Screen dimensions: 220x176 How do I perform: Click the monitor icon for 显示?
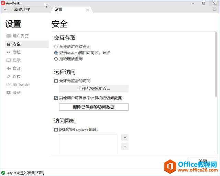pos(9,60)
